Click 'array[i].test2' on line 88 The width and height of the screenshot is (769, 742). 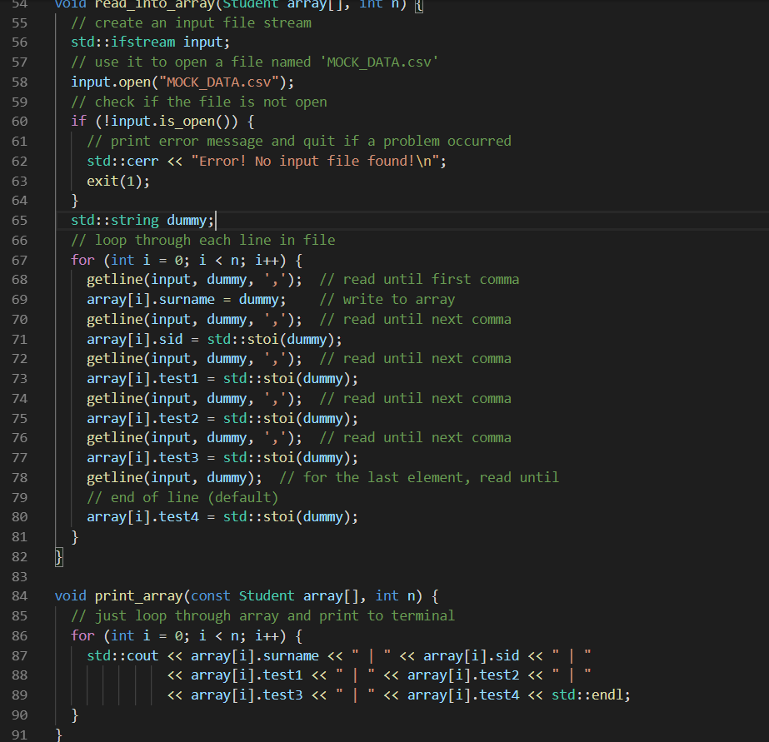[463, 675]
